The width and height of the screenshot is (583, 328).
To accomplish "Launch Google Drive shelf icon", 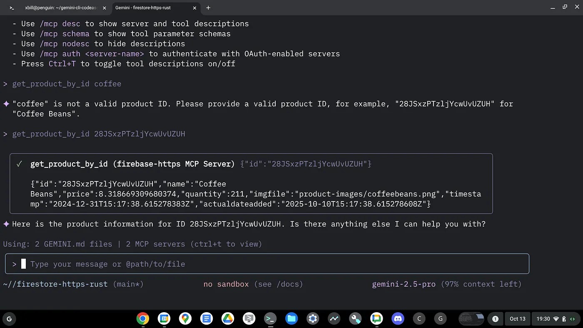I will coord(228,319).
